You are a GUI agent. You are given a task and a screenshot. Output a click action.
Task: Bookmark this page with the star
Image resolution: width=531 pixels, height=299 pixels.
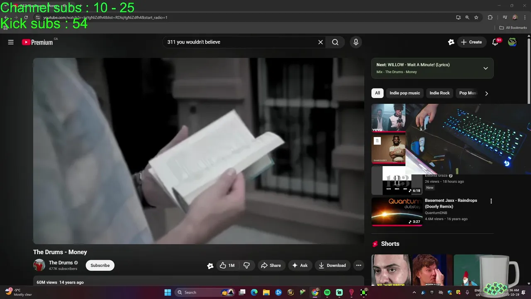pos(476,17)
